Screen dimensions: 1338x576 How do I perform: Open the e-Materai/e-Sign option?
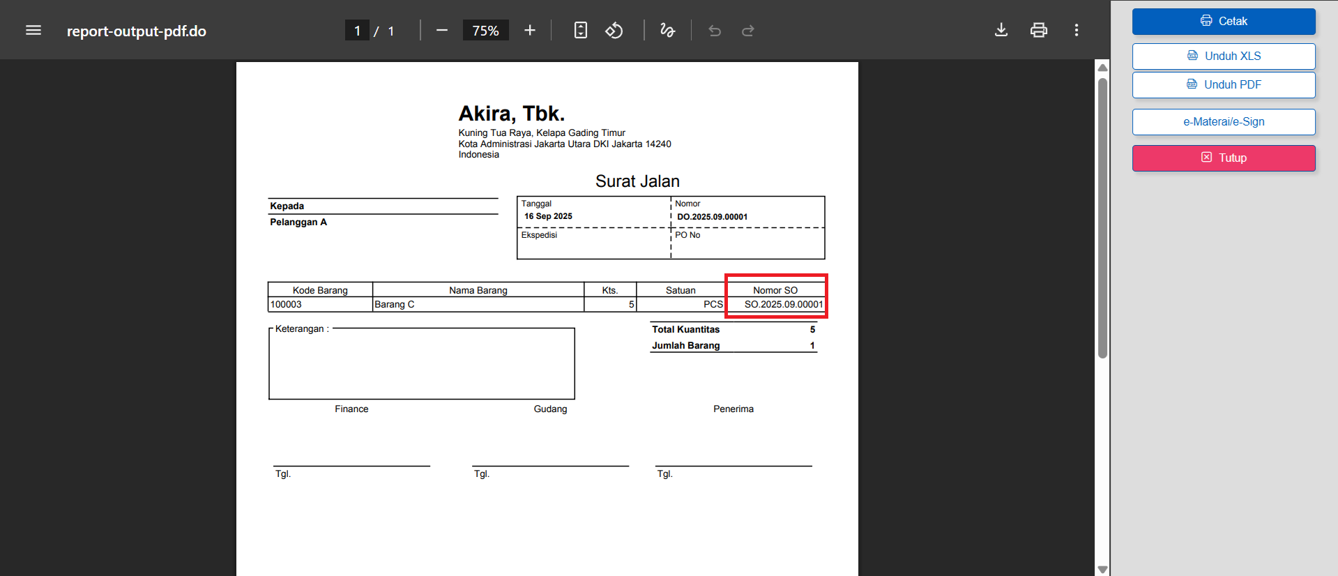pyautogui.click(x=1224, y=122)
